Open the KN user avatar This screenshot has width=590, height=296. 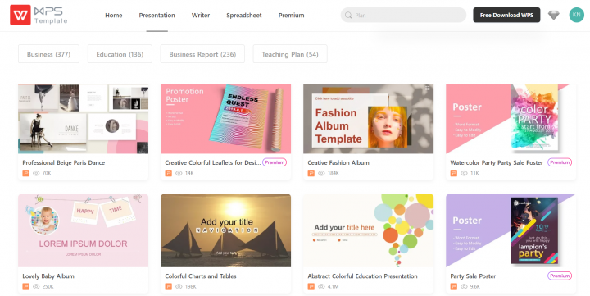[x=576, y=15]
